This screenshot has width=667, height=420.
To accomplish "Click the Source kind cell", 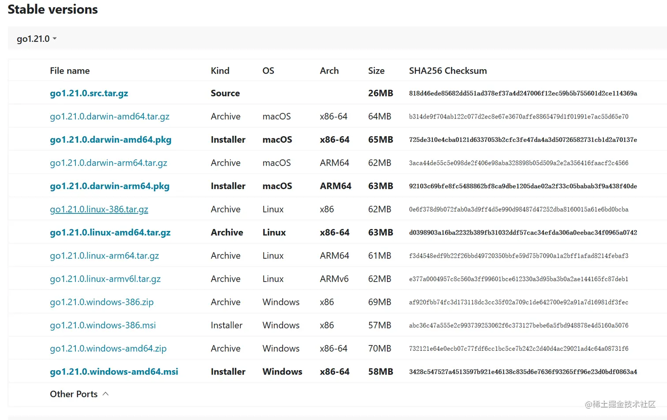I will [x=225, y=93].
